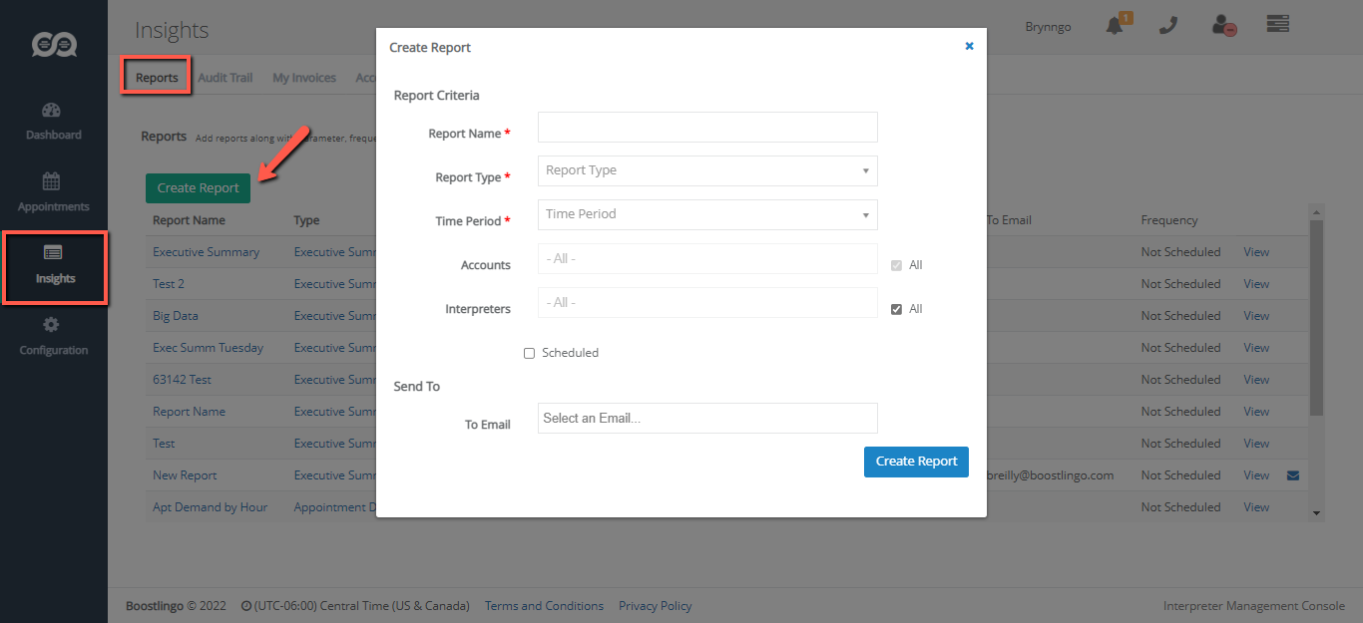Click envelope icon in New Report row
Viewport: 1363px width, 623px height.
[1293, 475]
